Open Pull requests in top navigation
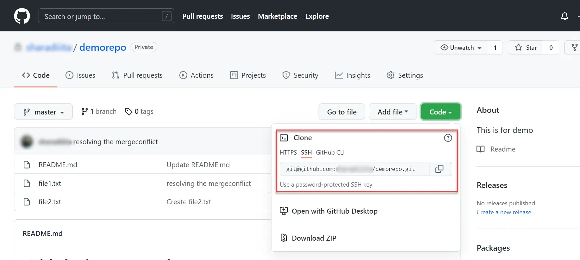This screenshot has width=580, height=260. click(203, 16)
